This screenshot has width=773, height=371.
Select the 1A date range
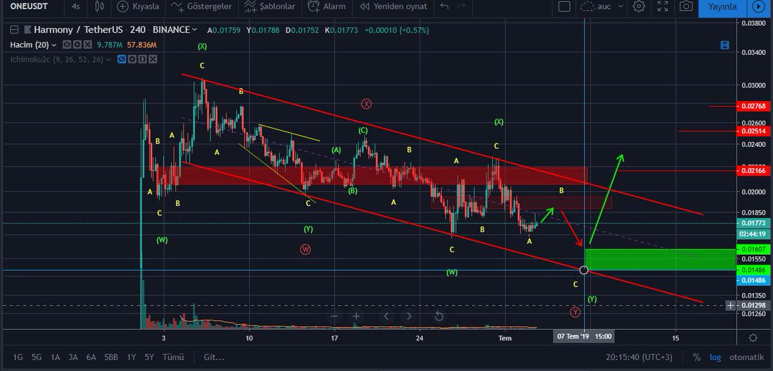pyautogui.click(x=55, y=356)
